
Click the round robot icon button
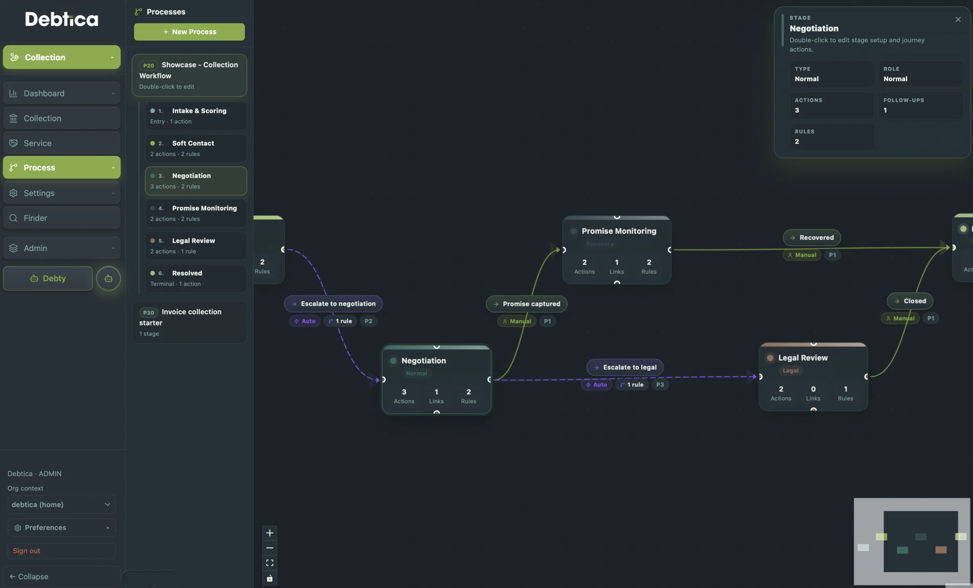108,278
